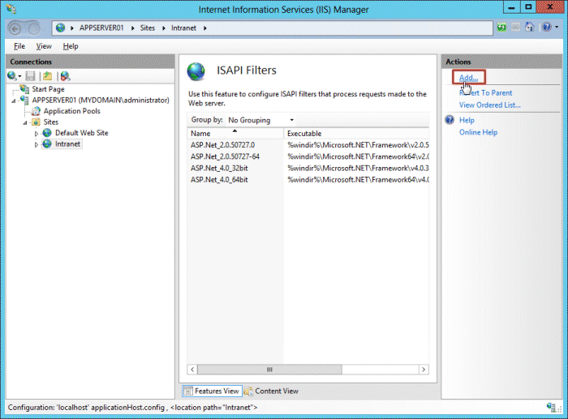Switch to Features View tab
568x419 pixels.
pos(212,391)
